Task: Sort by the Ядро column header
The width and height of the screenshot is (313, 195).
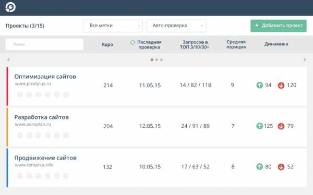Action: [x=107, y=44]
